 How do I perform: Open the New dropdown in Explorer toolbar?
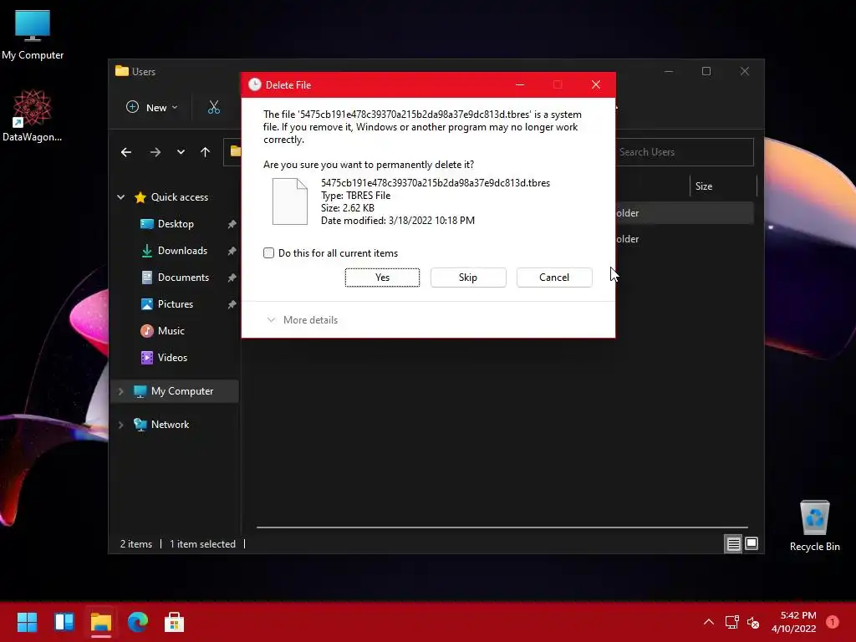(152, 108)
